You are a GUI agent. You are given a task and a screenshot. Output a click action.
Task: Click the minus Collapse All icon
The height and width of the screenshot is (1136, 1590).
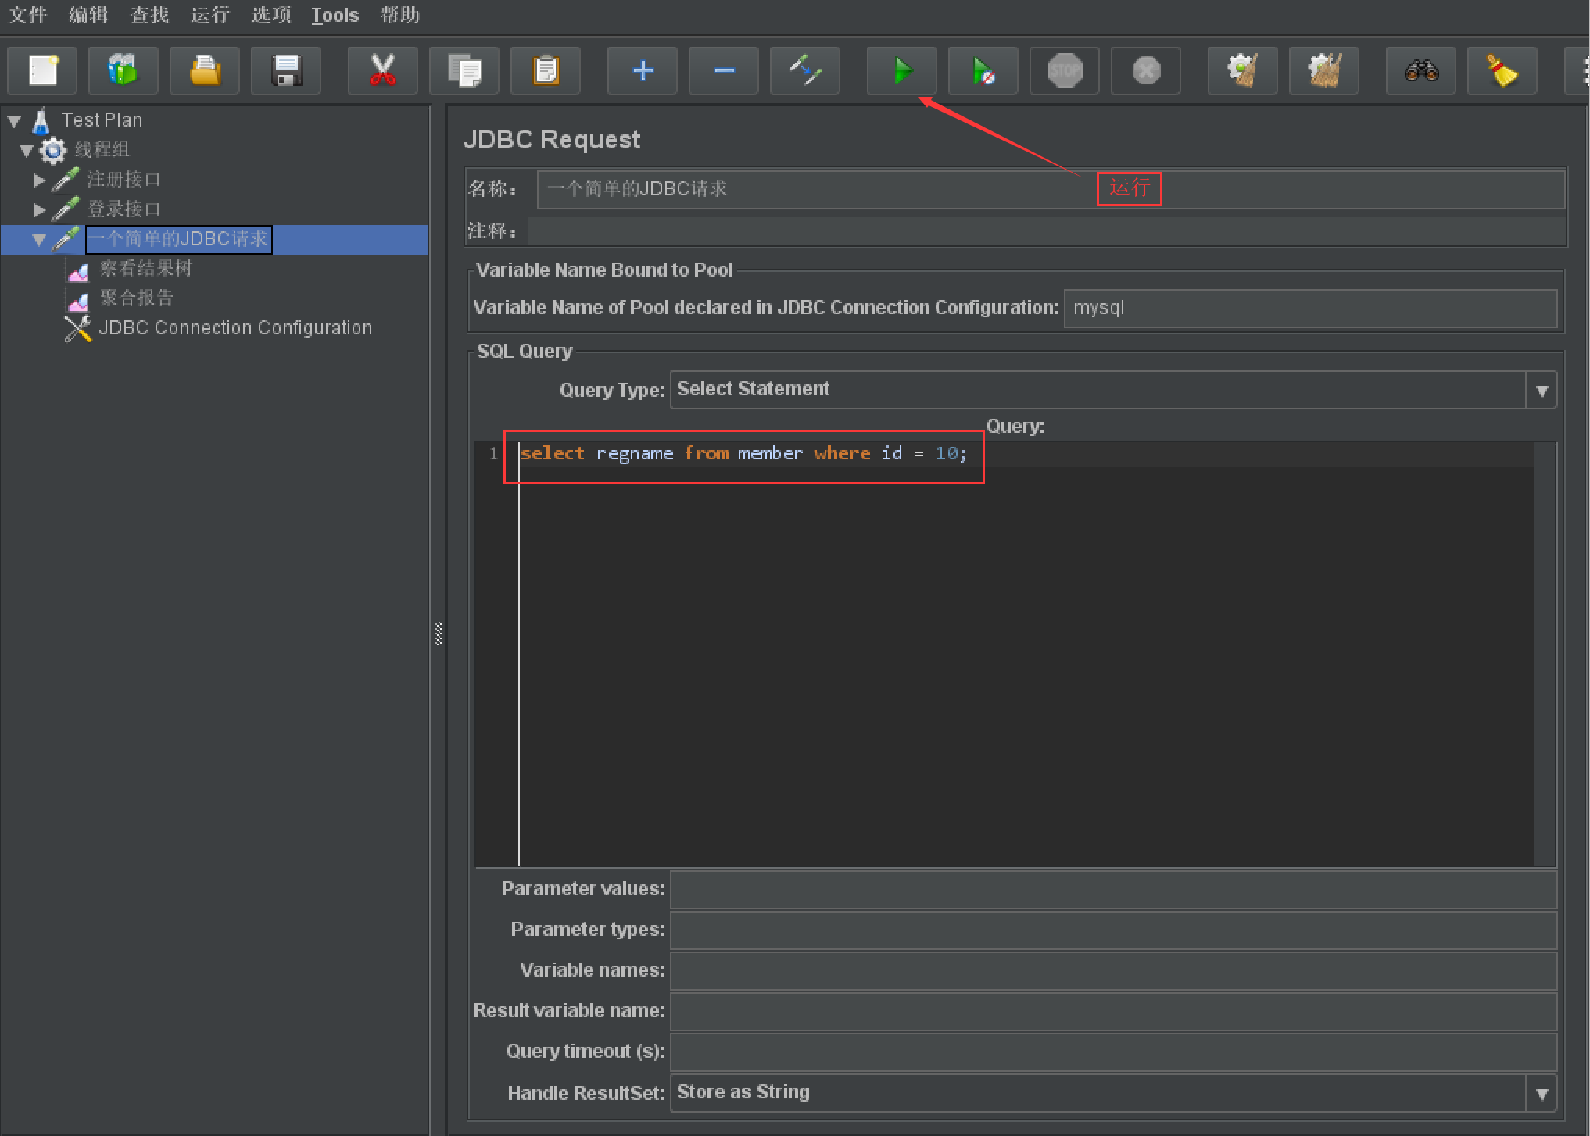724,71
